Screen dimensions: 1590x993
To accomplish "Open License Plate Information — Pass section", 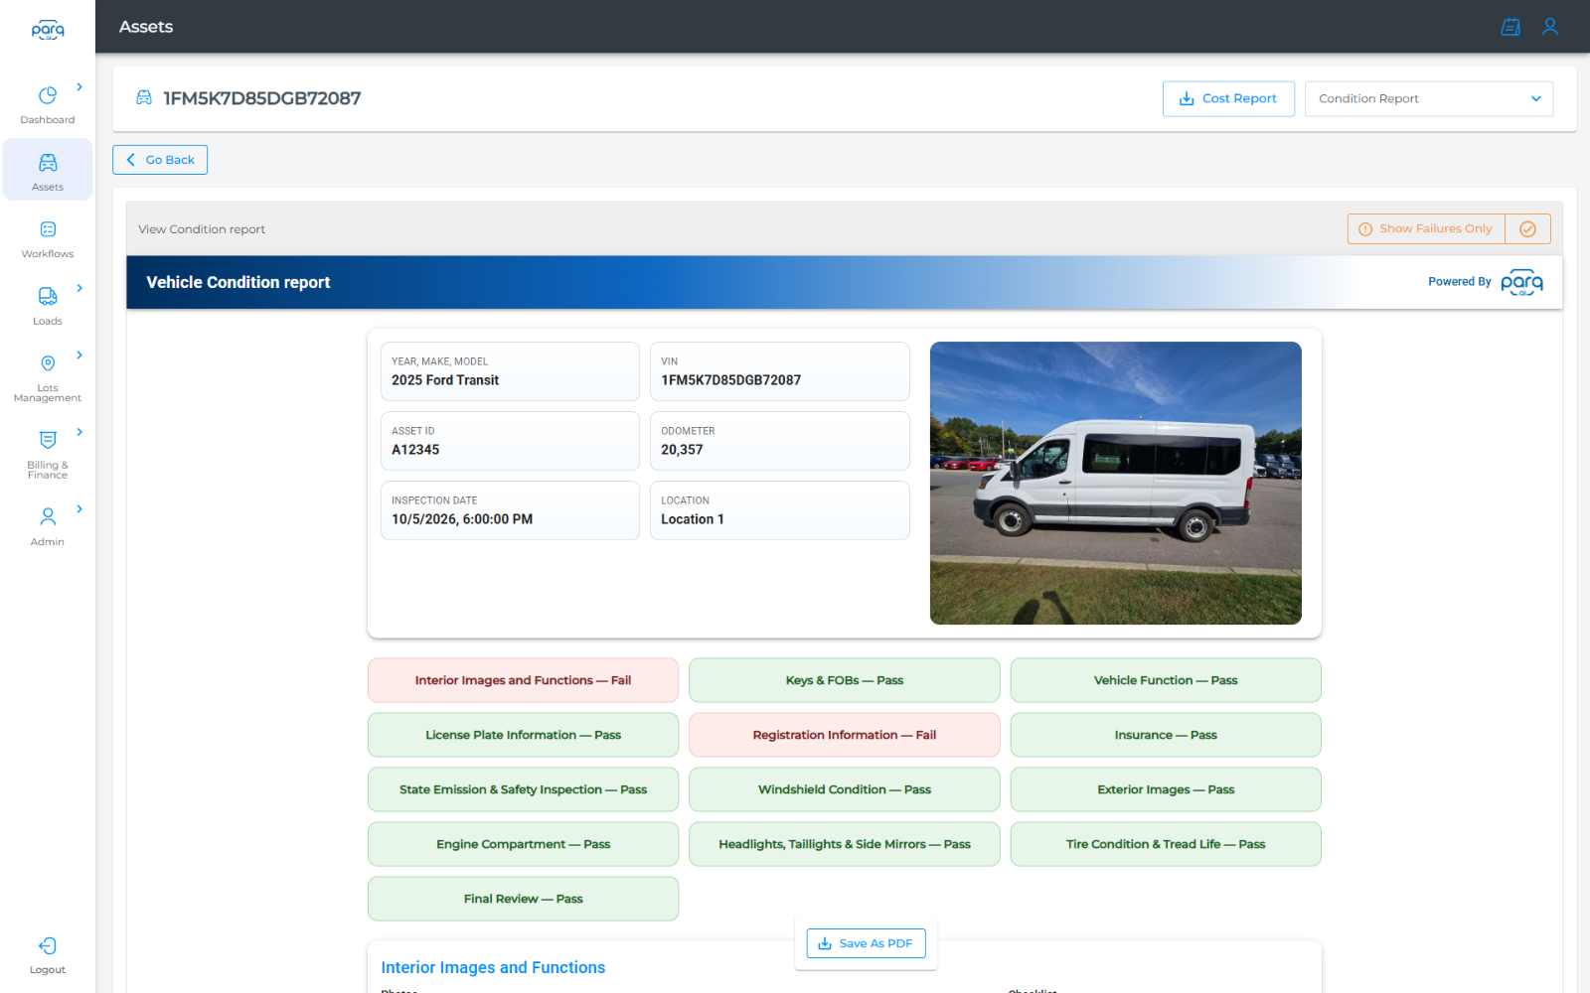I will tap(523, 735).
